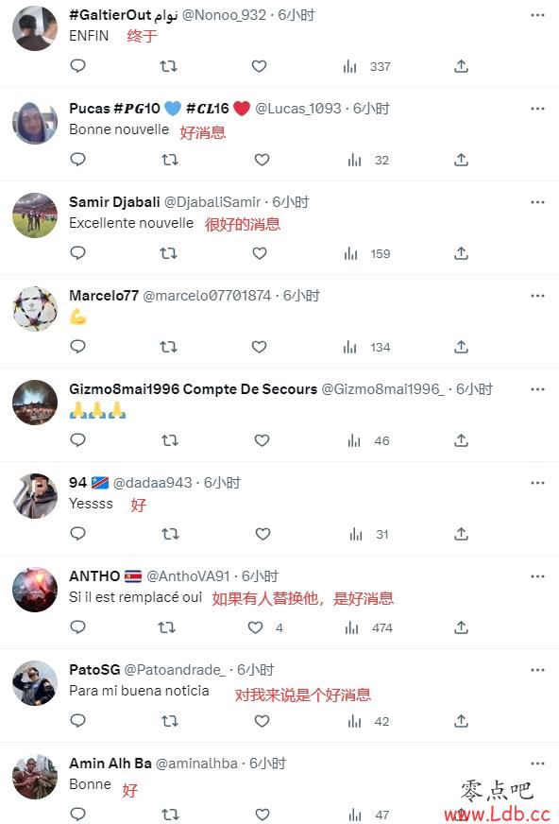
Task: Like the ENFIN tweet by @Nonoo_932
Action: tap(259, 66)
